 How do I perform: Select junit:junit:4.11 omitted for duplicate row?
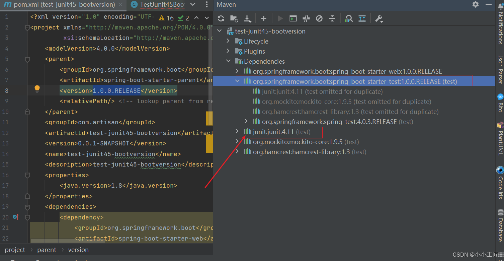[318, 91]
